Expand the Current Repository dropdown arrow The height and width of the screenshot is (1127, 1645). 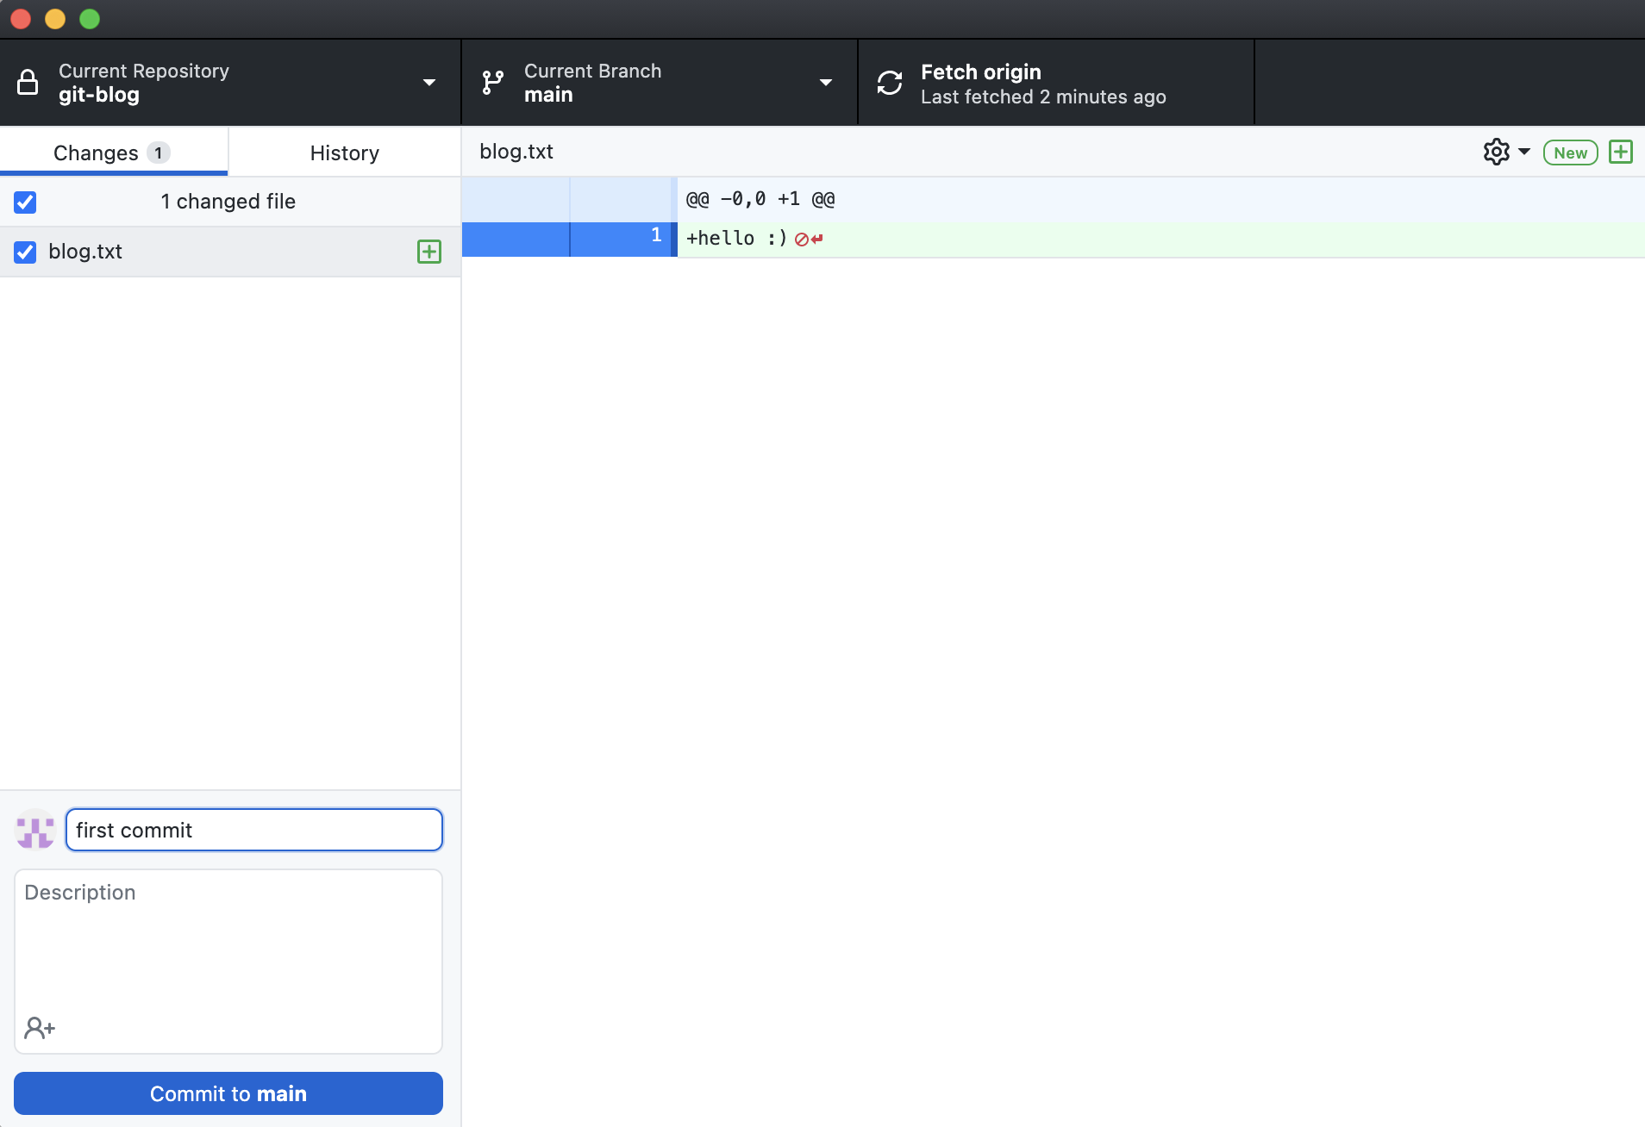coord(429,83)
